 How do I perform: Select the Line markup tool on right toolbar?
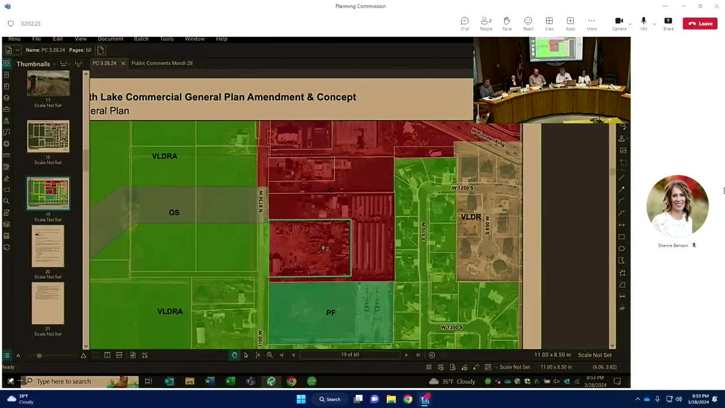621,177
